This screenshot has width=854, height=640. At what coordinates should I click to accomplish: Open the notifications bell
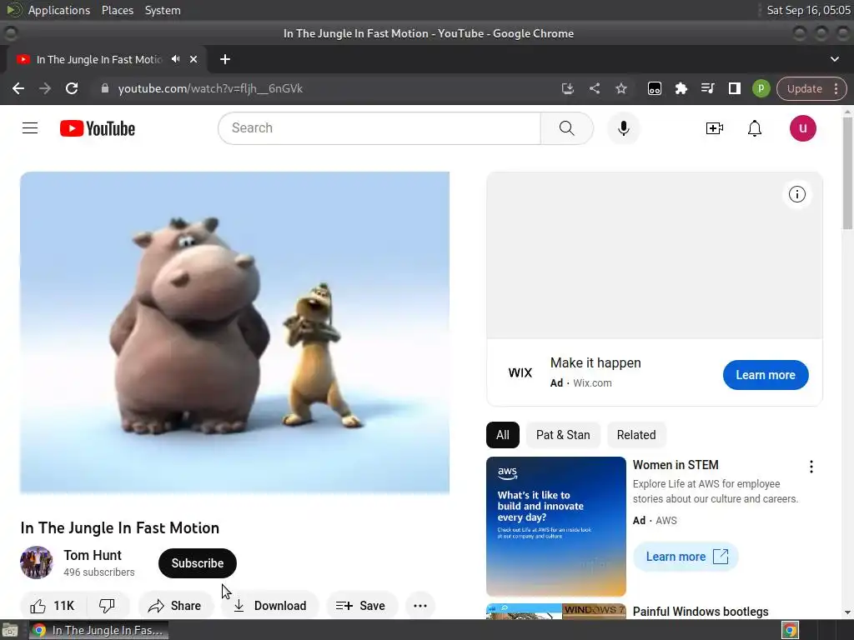coord(754,128)
